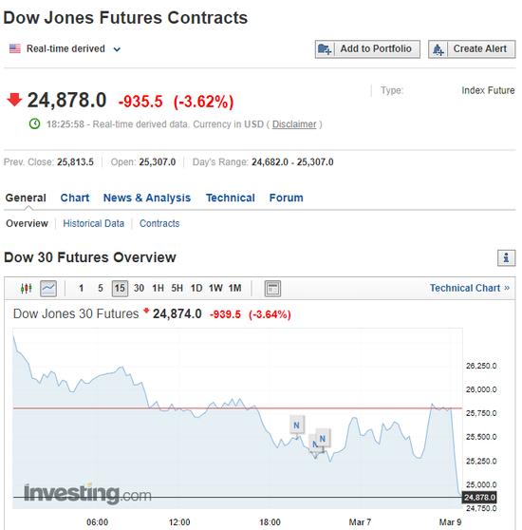Go to Historical Data
This screenshot has height=530, width=522.
coord(94,223)
